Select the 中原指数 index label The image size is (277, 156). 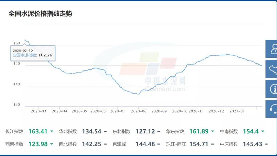tap(229, 144)
